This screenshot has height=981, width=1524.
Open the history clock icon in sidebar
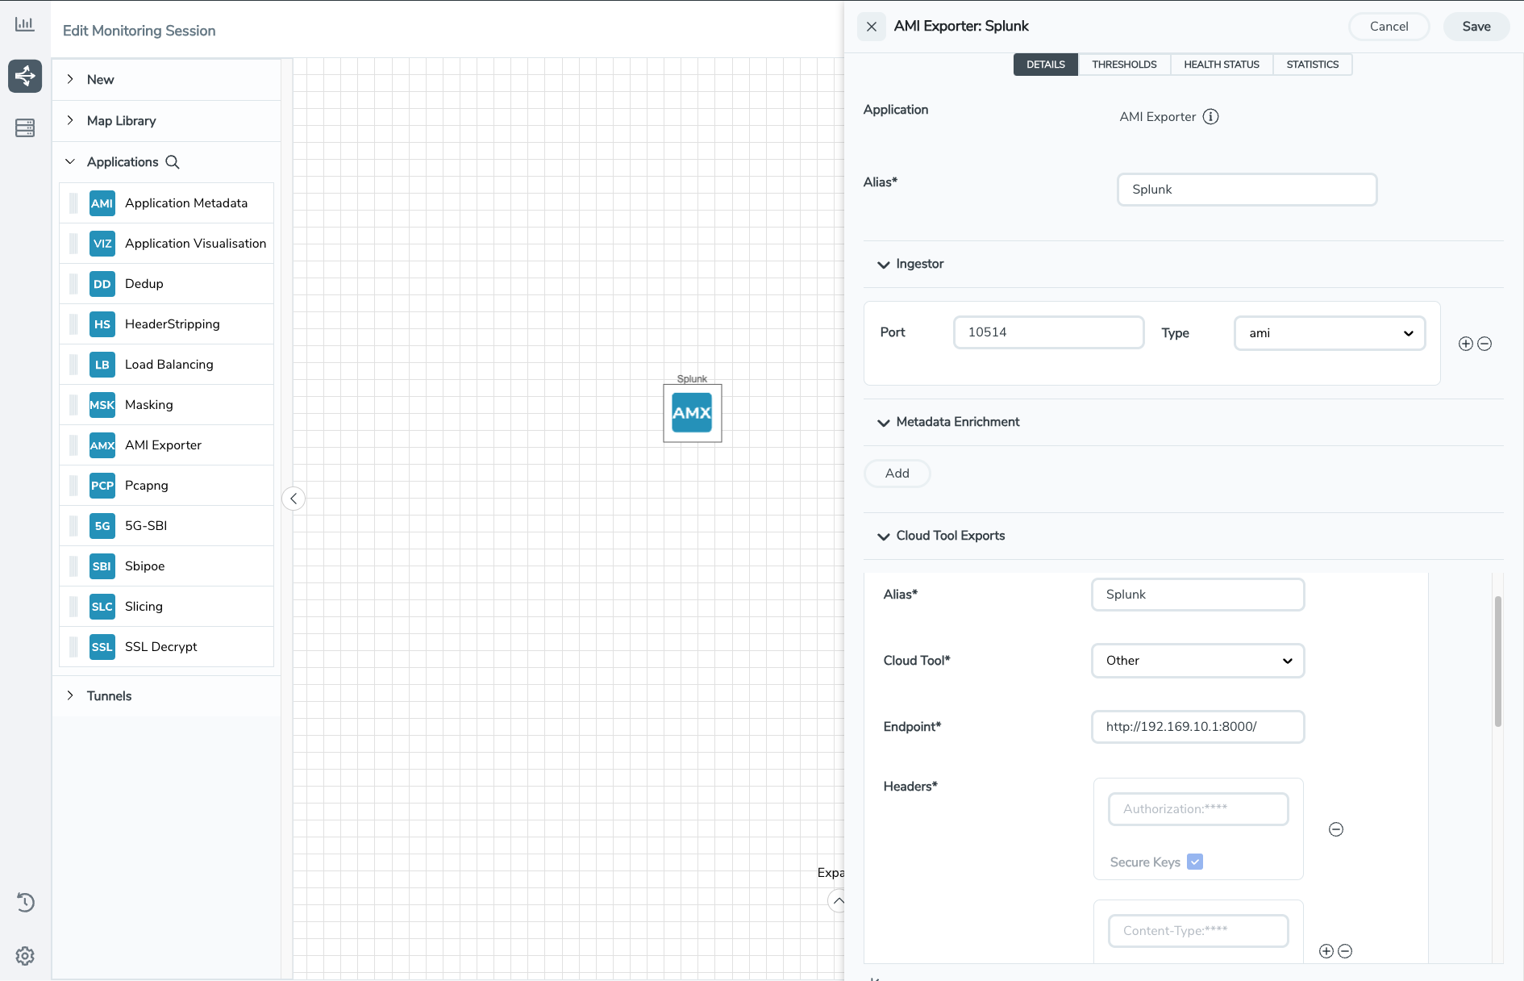[x=25, y=902]
